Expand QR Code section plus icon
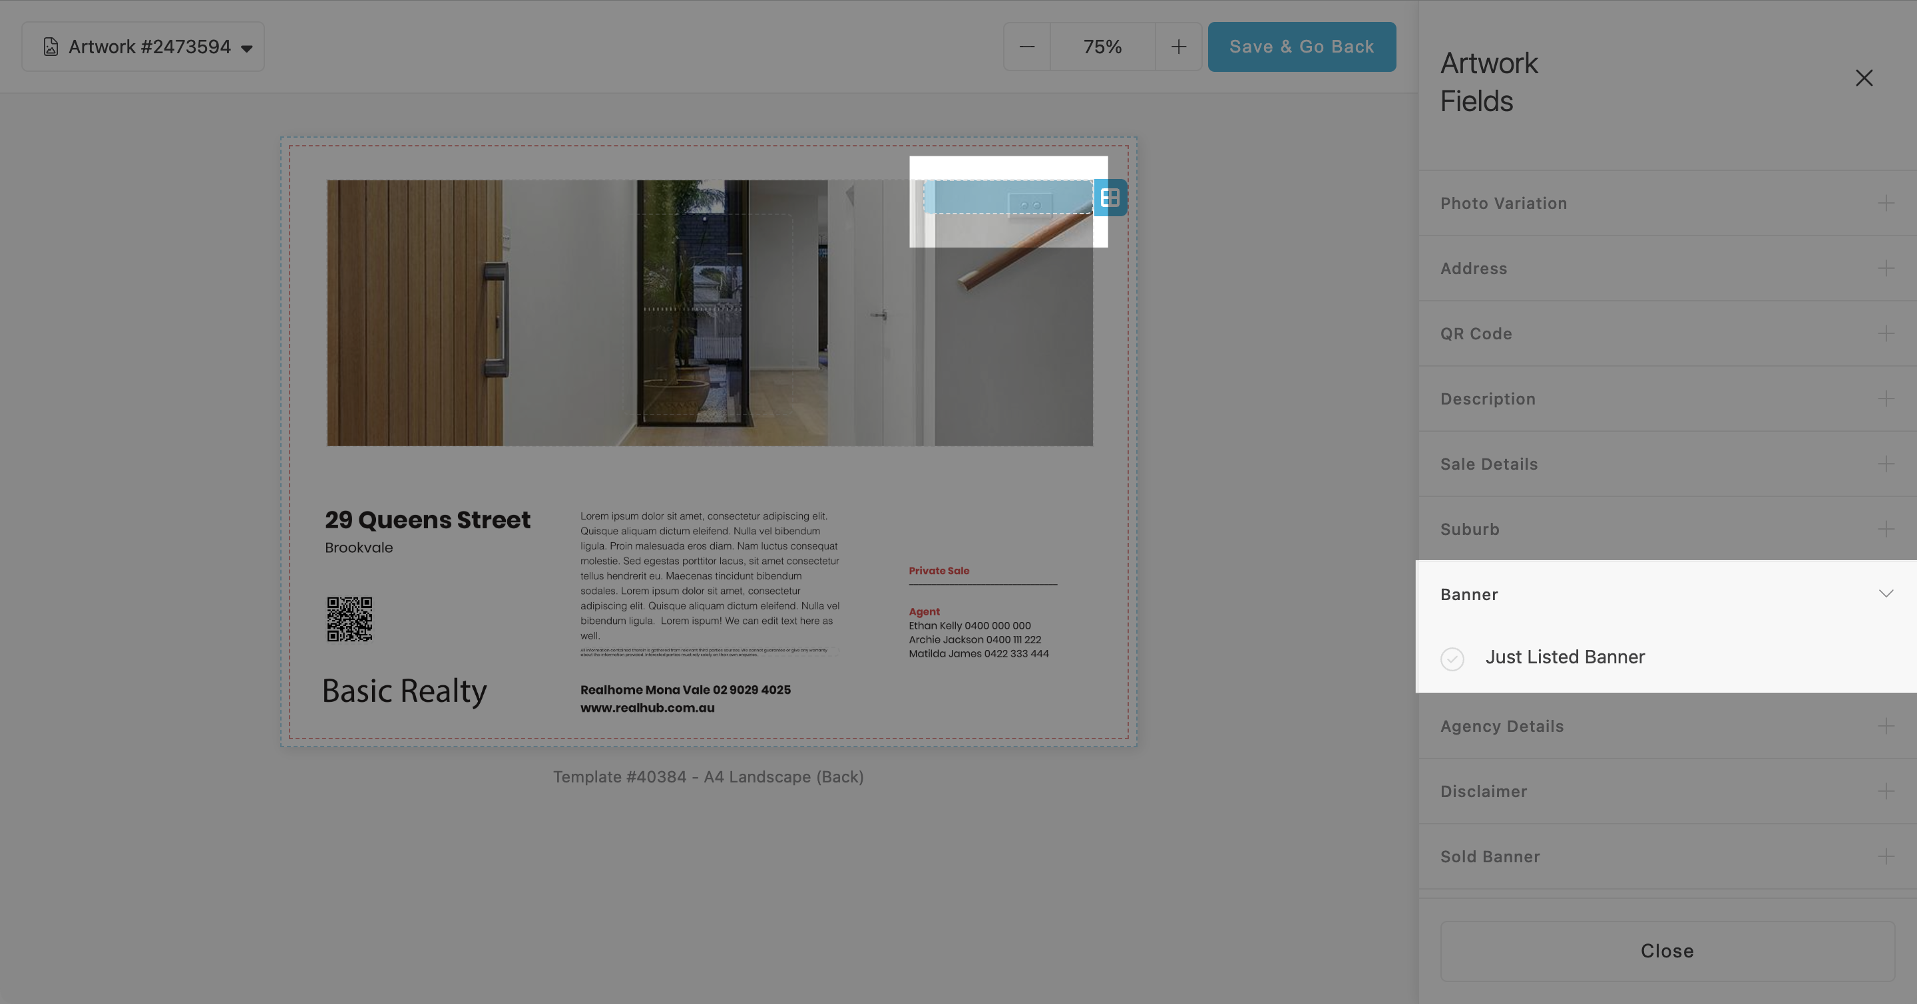The width and height of the screenshot is (1917, 1004). (x=1885, y=334)
